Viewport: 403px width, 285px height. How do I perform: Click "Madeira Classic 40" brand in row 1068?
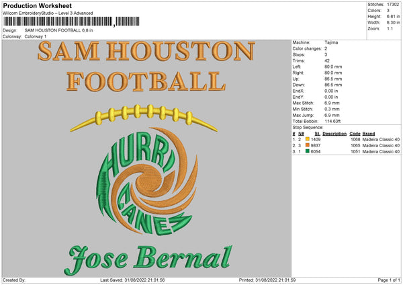coord(381,139)
